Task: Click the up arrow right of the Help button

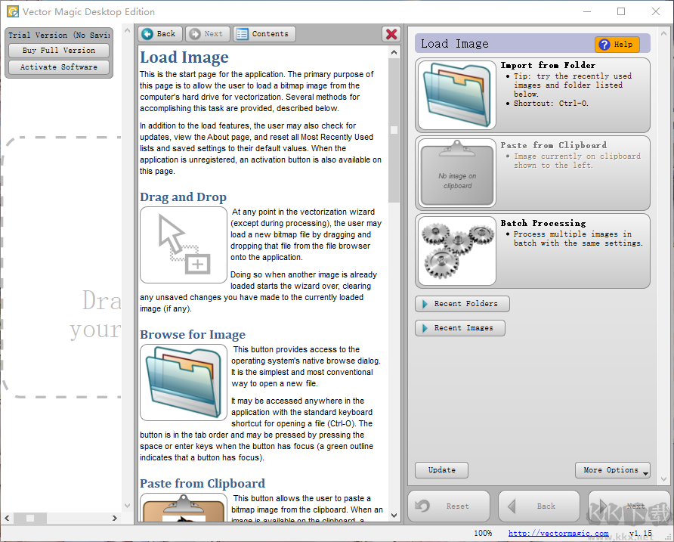Action: pos(663,33)
